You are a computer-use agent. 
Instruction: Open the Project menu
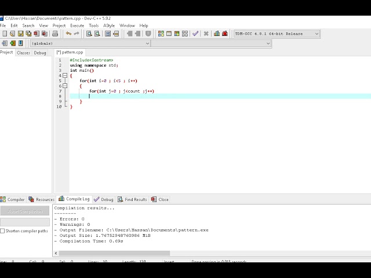(59, 25)
